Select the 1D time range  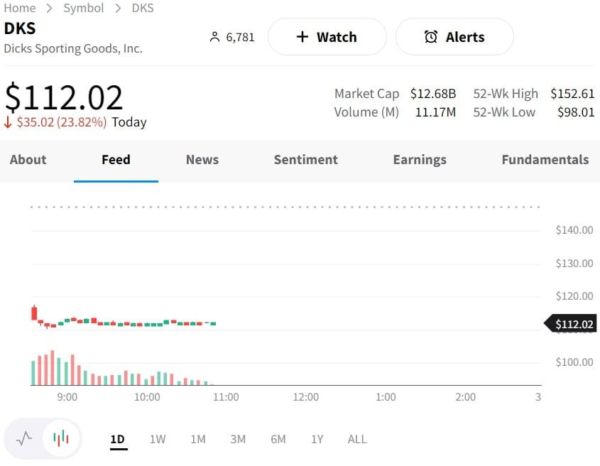point(118,439)
